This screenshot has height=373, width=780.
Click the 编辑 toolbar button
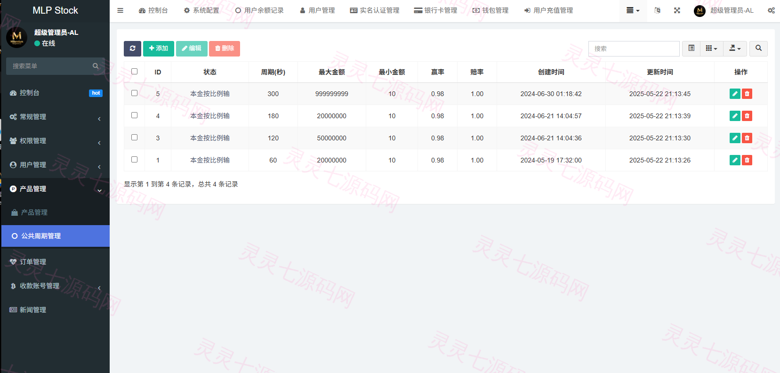coord(192,49)
